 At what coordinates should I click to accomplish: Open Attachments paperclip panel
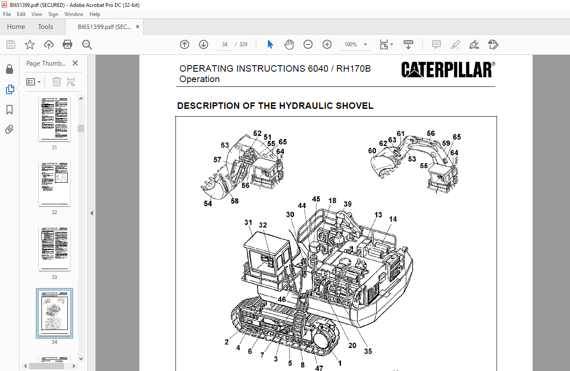click(10, 129)
